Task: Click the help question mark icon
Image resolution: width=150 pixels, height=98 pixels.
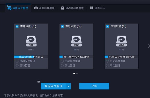Action: [39, 82]
